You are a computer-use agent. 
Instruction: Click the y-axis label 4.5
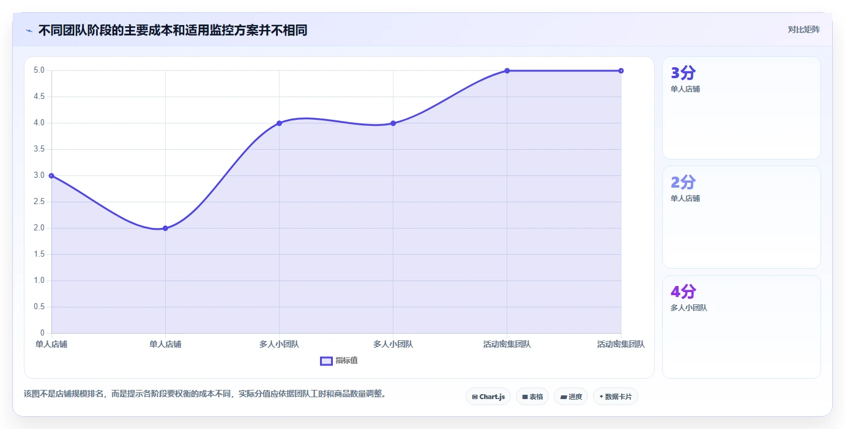pos(39,97)
